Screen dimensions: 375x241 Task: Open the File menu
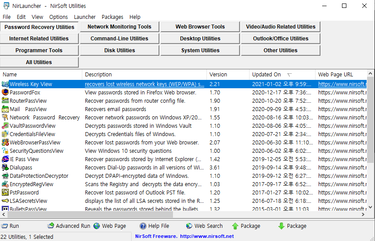point(7,17)
